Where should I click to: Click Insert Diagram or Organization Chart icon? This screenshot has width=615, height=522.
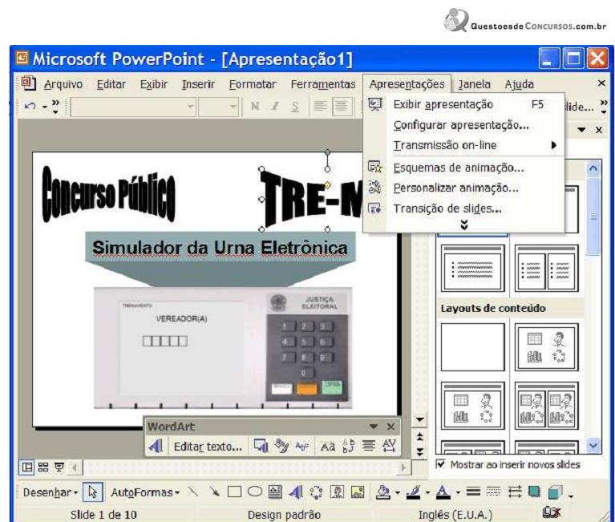[x=316, y=492]
